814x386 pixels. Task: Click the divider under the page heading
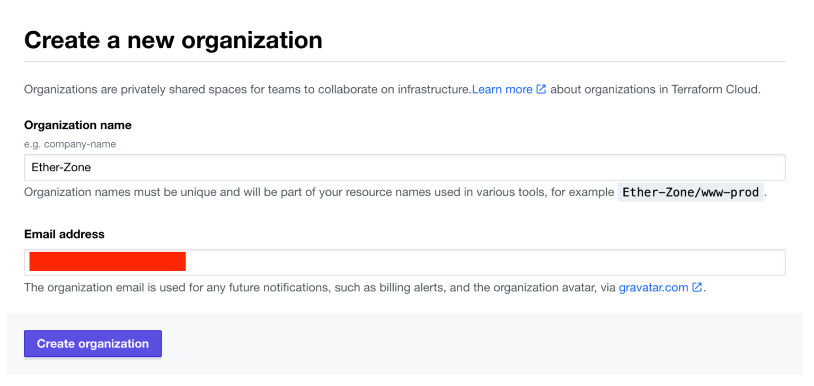coord(403,60)
